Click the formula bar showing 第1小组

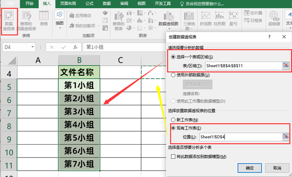pyautogui.click(x=125, y=47)
